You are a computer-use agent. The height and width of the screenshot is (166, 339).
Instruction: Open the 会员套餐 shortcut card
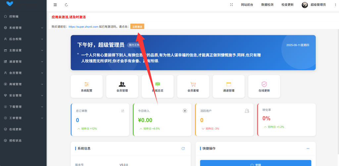[193, 87]
